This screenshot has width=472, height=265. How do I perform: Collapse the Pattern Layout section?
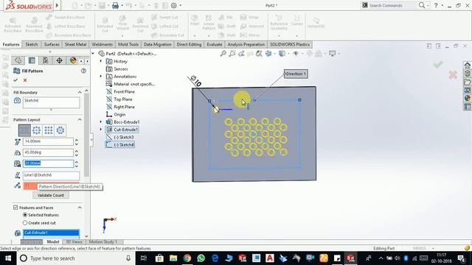[80, 119]
